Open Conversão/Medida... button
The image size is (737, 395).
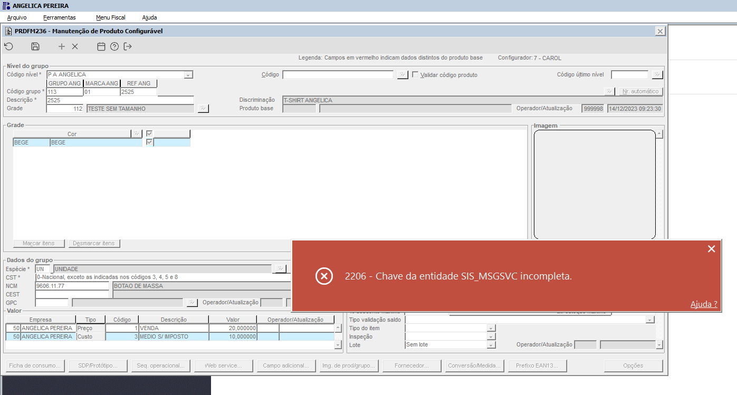(475, 365)
